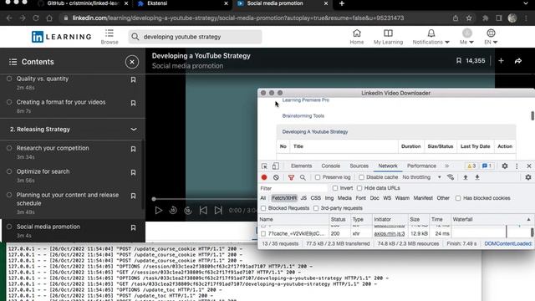The width and height of the screenshot is (535, 301).
Task: Go to LinkedIn Learning Home
Action: pyautogui.click(x=357, y=37)
